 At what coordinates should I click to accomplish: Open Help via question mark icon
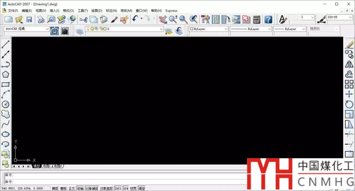[268, 19]
